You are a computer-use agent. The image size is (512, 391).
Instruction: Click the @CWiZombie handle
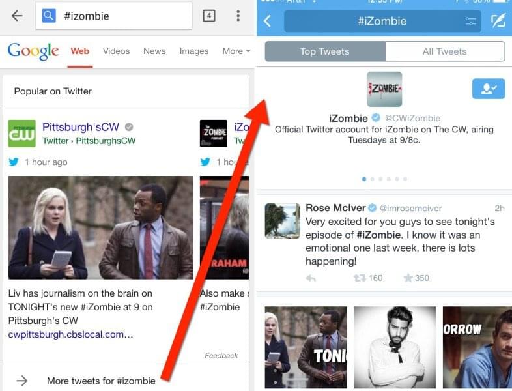click(412, 118)
